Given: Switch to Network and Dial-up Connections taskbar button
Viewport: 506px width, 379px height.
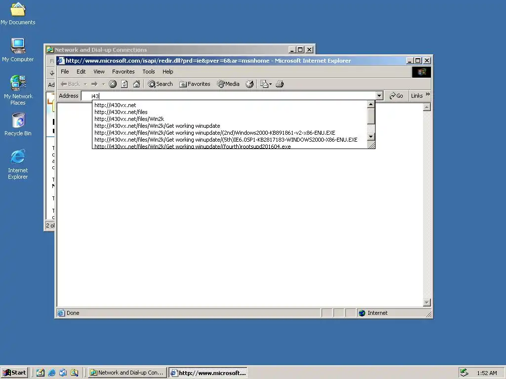Looking at the screenshot, I should 127,373.
